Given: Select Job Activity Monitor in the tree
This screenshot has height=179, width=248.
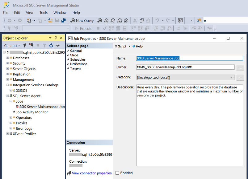Looking at the screenshot, I should pyautogui.click(x=32, y=112).
